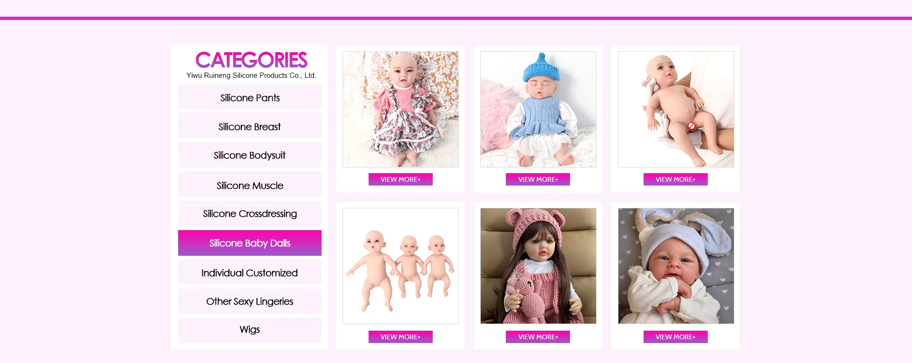Select highlighted Silicone Baby Dolls category

(x=249, y=243)
